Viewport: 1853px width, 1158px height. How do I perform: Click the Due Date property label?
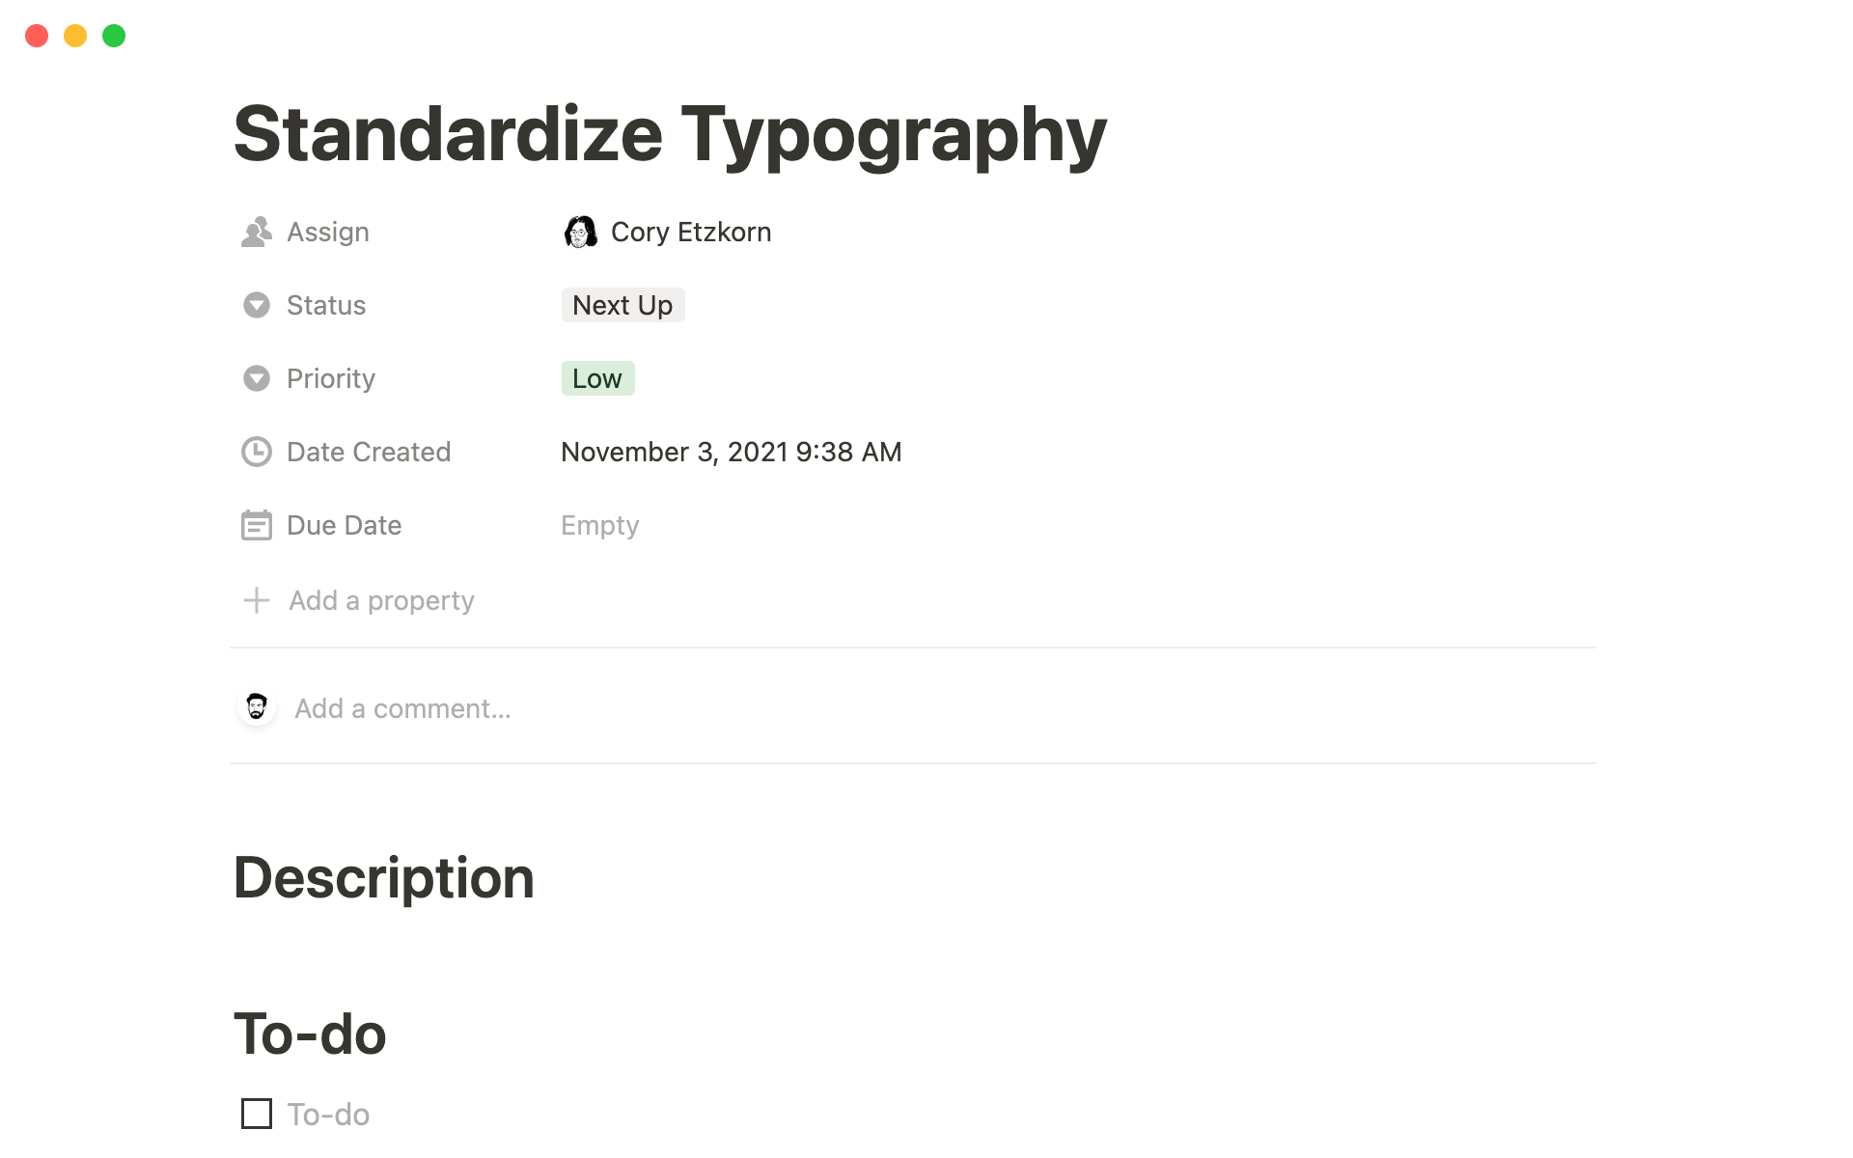click(x=344, y=526)
